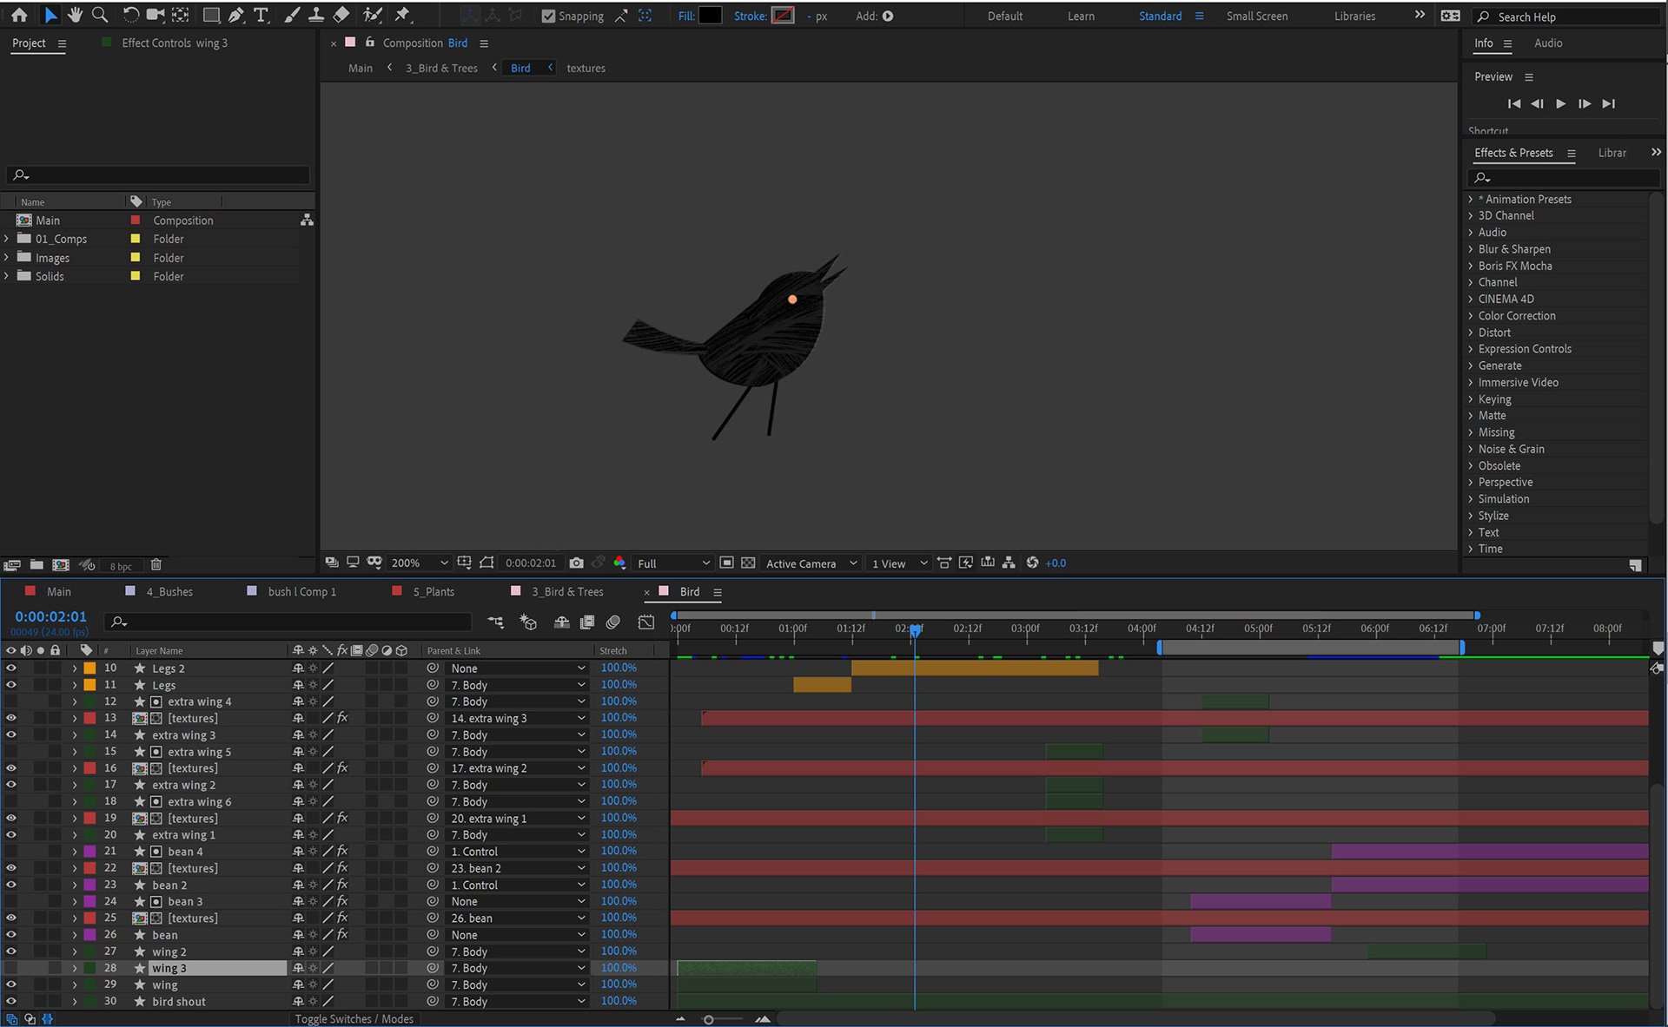Select the Pen tool
The image size is (1668, 1027).
[236, 15]
